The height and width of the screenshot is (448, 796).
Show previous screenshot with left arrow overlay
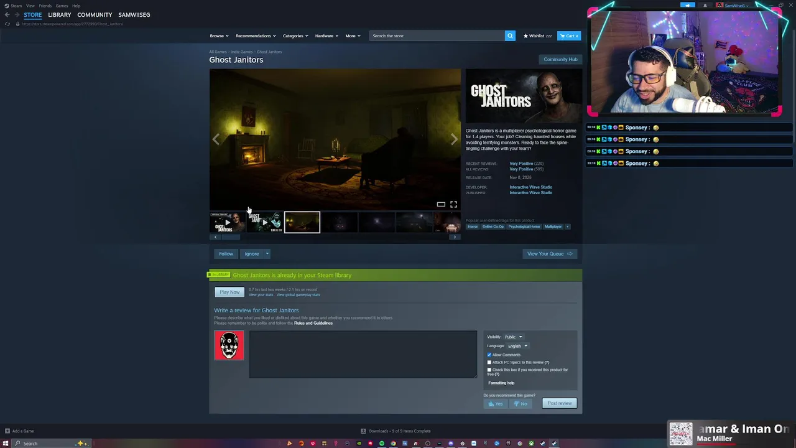(x=216, y=139)
